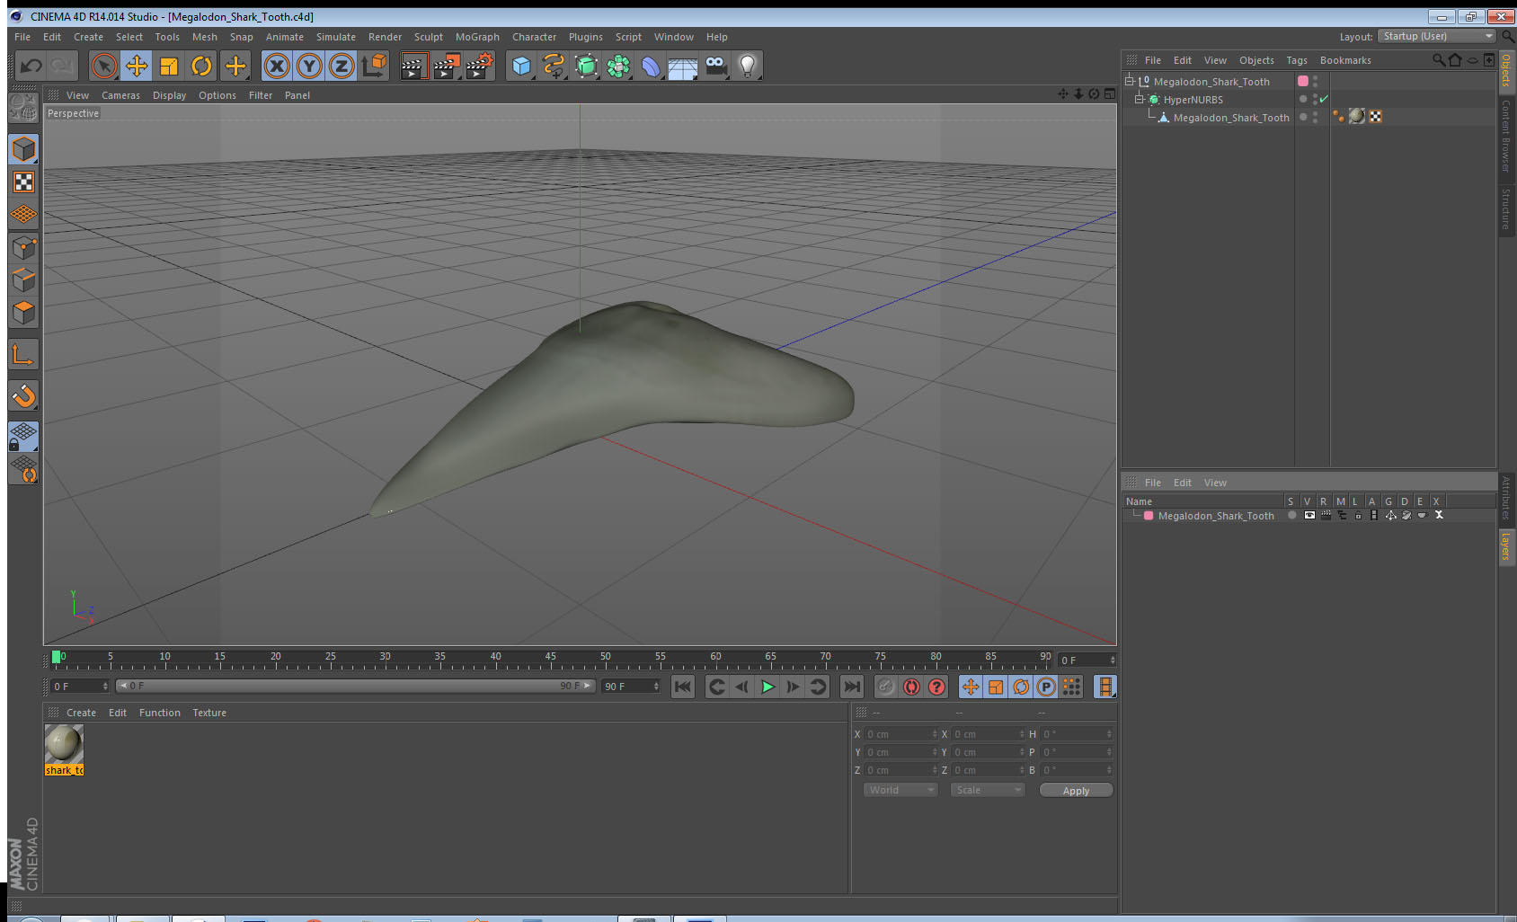
Task: Click the timeline preview range slider
Action: pyautogui.click(x=355, y=686)
